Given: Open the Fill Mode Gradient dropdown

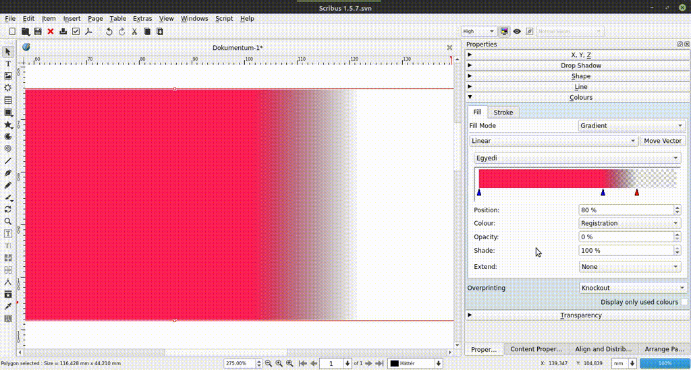Looking at the screenshot, I should (632, 126).
